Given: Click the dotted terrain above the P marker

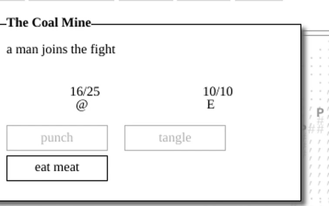Looking at the screenshot, I should coord(319,78).
